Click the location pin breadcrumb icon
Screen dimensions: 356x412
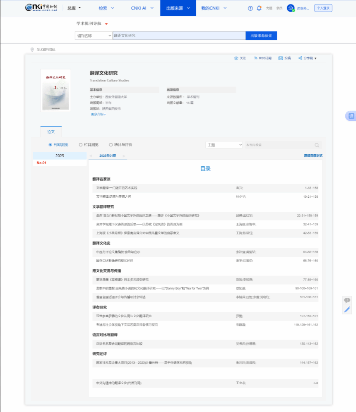pyautogui.click(x=32, y=50)
